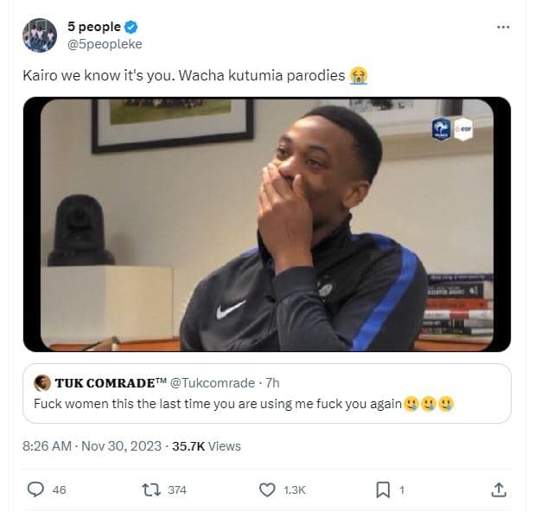Click the repost arrows icon
This screenshot has width=535, height=512.
click(x=150, y=490)
